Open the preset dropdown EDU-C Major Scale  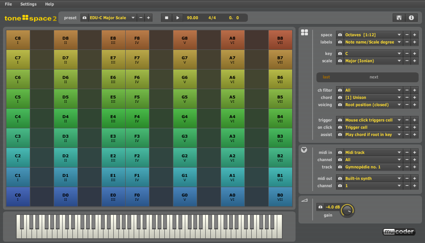pyautogui.click(x=112, y=17)
